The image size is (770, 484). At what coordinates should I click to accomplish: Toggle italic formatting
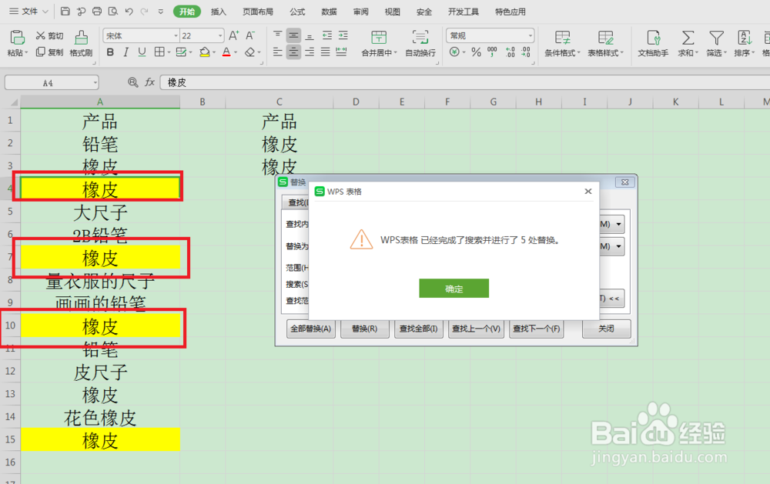click(126, 52)
